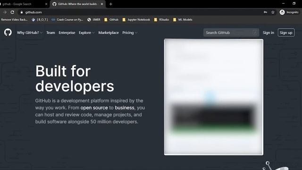Click Sign in link

pyautogui.click(x=268, y=33)
